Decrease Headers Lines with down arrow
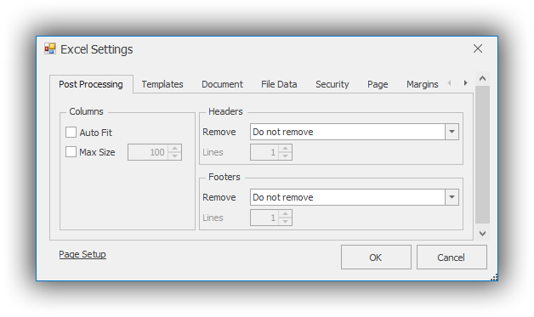 point(285,156)
